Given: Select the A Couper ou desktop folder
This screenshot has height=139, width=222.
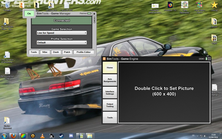Looking at the screenshot, I should click(52, 6).
